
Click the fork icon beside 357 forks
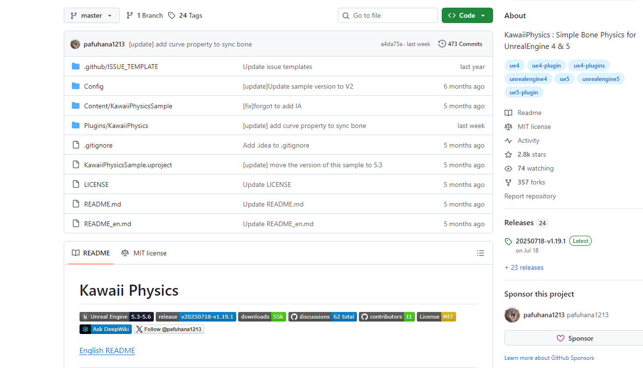point(508,183)
